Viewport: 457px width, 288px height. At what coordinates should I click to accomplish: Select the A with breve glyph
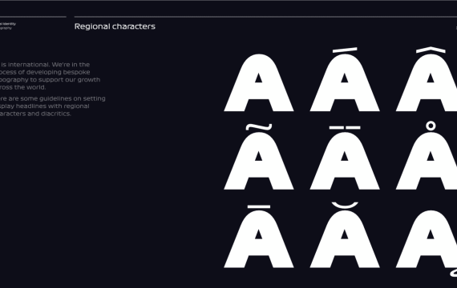(x=345, y=235)
